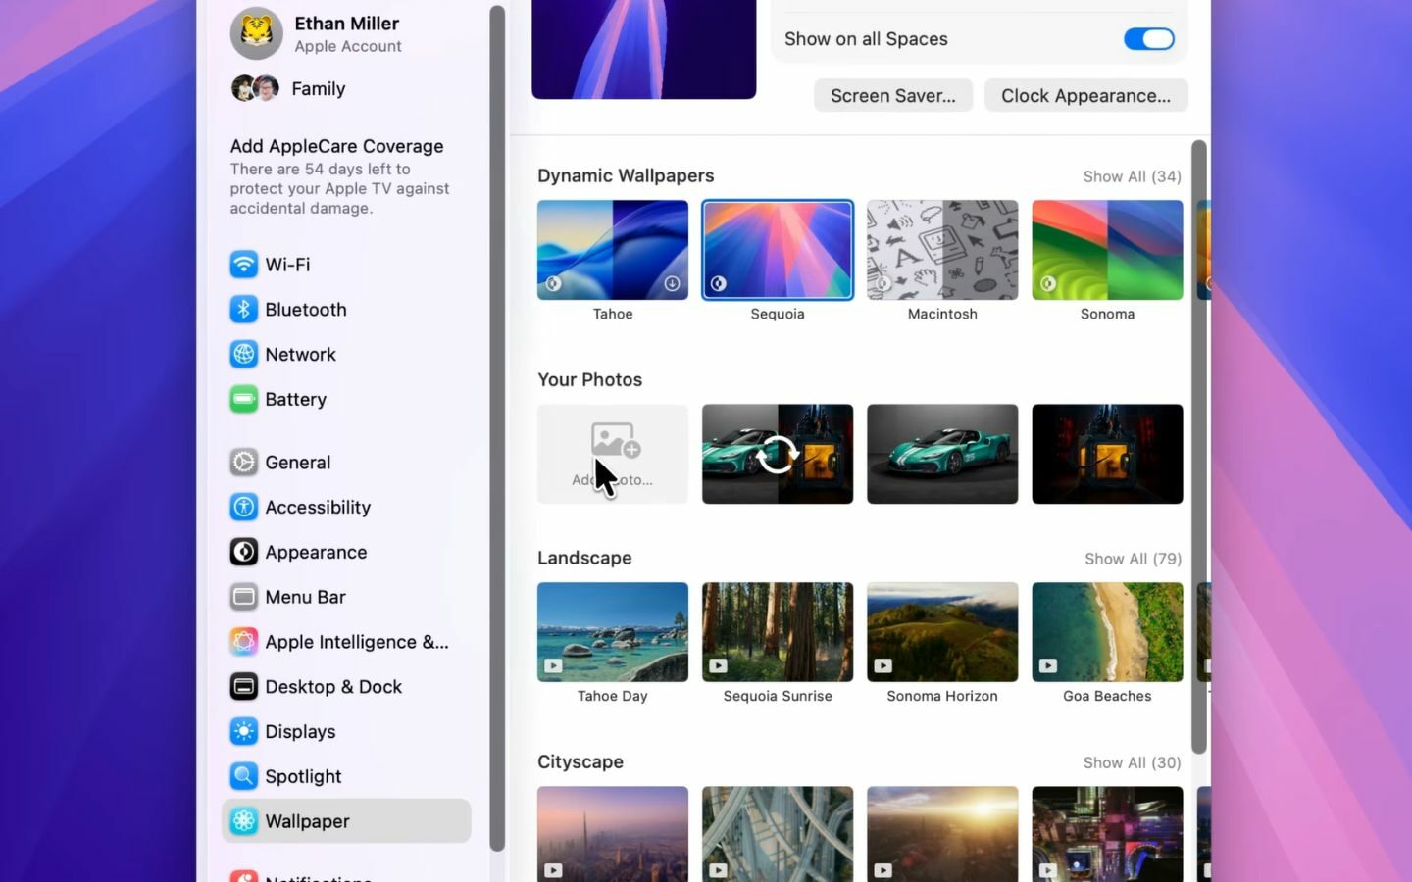Download the Tahoe wallpaper via its download icon
Viewport: 1412px width, 882px height.
tap(672, 284)
